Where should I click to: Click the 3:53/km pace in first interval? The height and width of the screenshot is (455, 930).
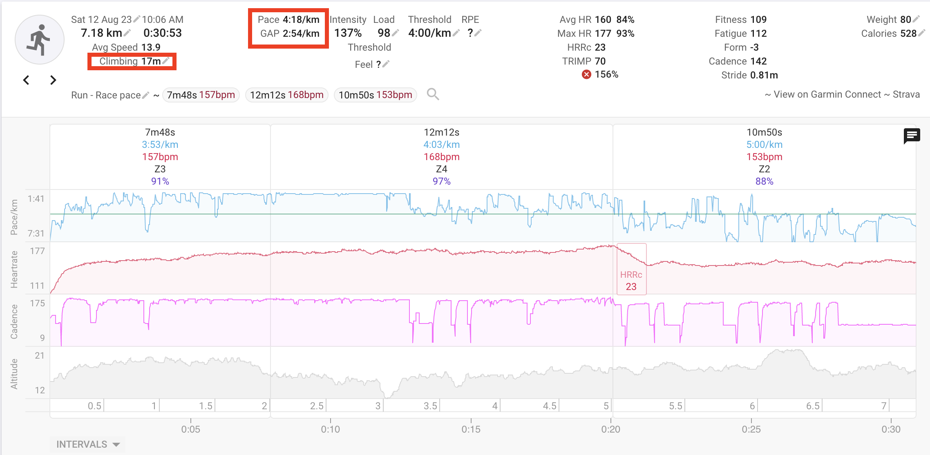click(160, 145)
